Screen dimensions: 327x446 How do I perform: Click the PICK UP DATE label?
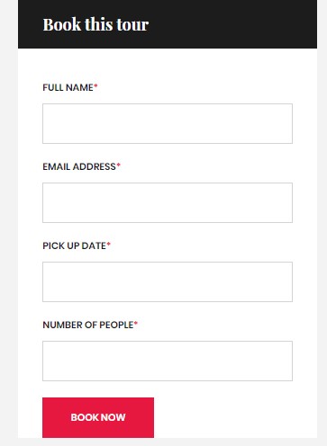click(x=74, y=245)
